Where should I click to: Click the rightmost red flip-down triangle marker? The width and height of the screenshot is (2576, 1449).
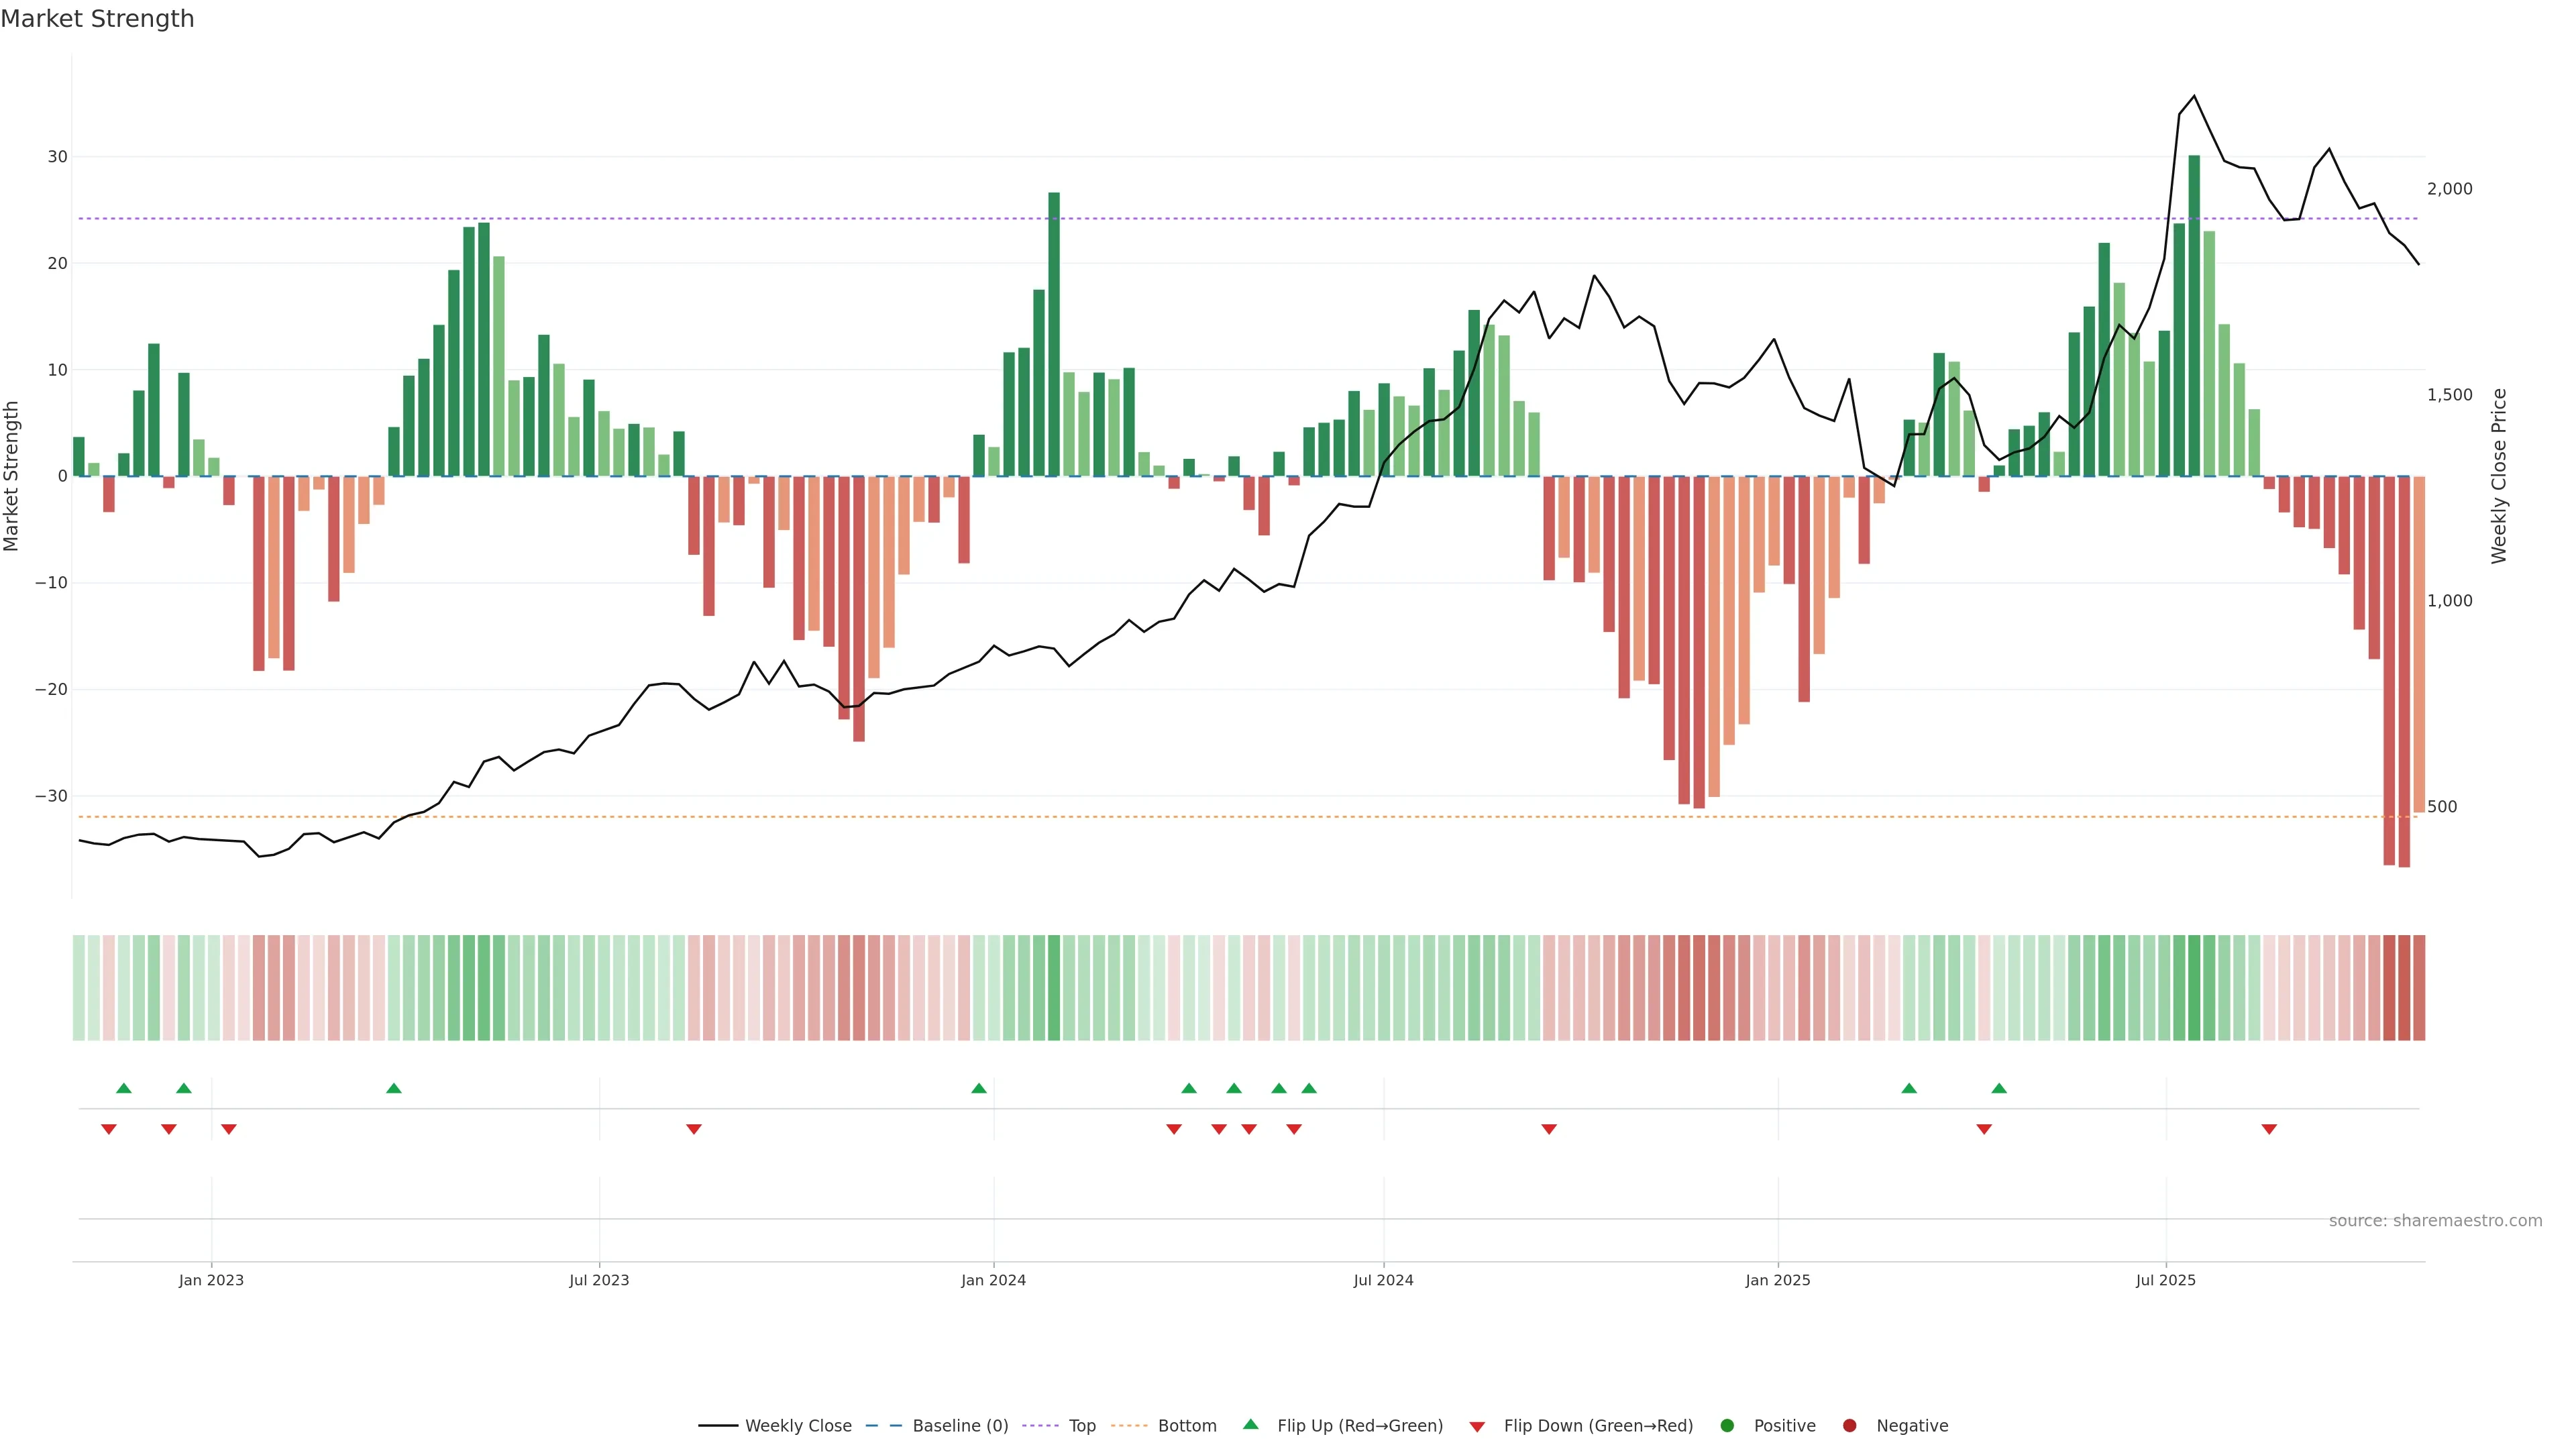click(x=2269, y=1129)
